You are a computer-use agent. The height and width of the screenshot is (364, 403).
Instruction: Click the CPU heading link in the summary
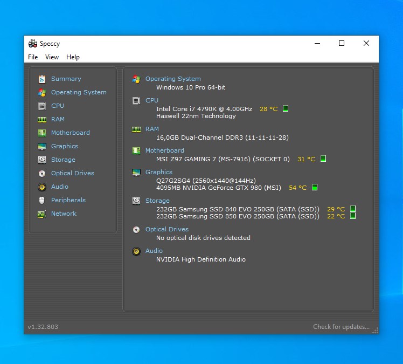152,100
